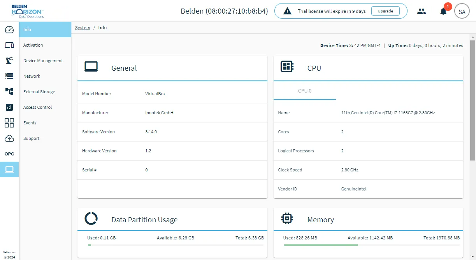Click the Vendor ID value GenuineIntel
Image resolution: width=476 pixels, height=260 pixels.
click(x=354, y=189)
